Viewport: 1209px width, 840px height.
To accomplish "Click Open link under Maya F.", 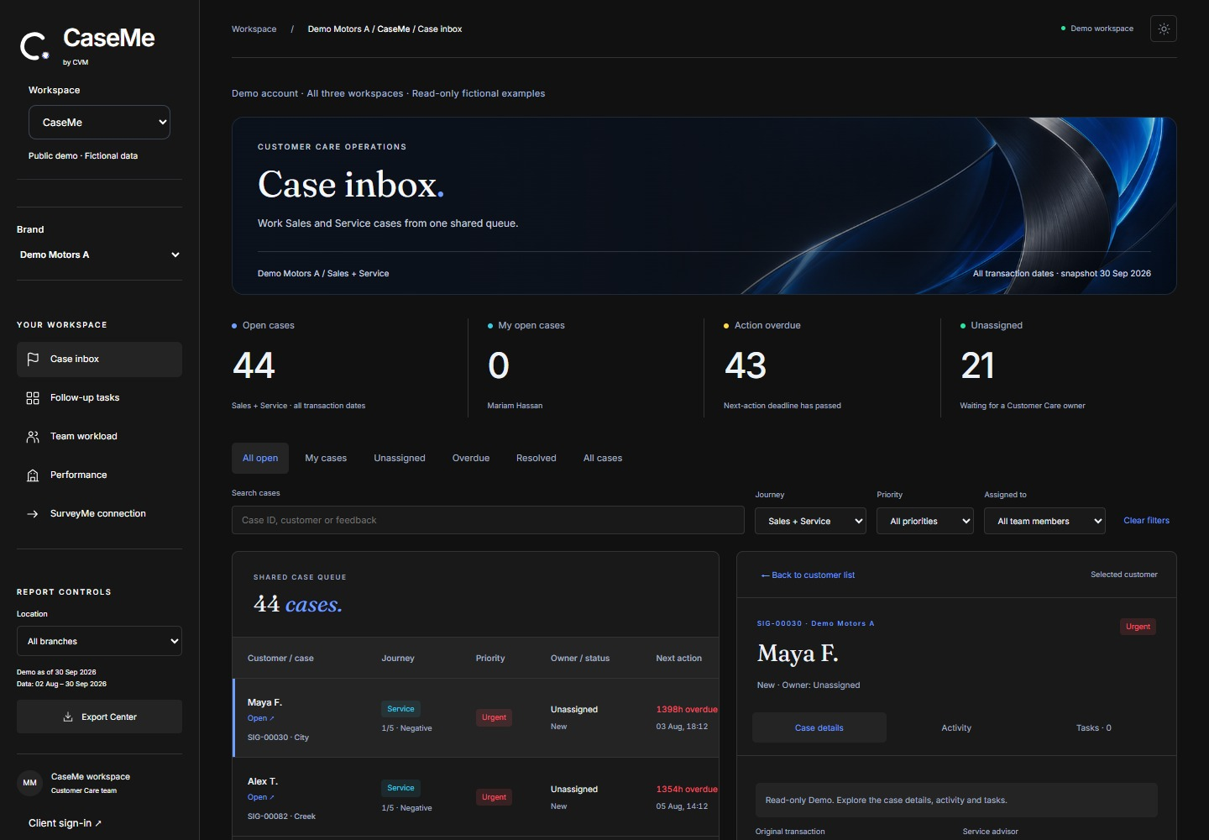I will 260,718.
